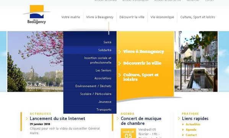Image resolution: width=229 pixels, height=138 pixels.
Task: Open the Lancement du site Internet article
Action: (x=57, y=119)
